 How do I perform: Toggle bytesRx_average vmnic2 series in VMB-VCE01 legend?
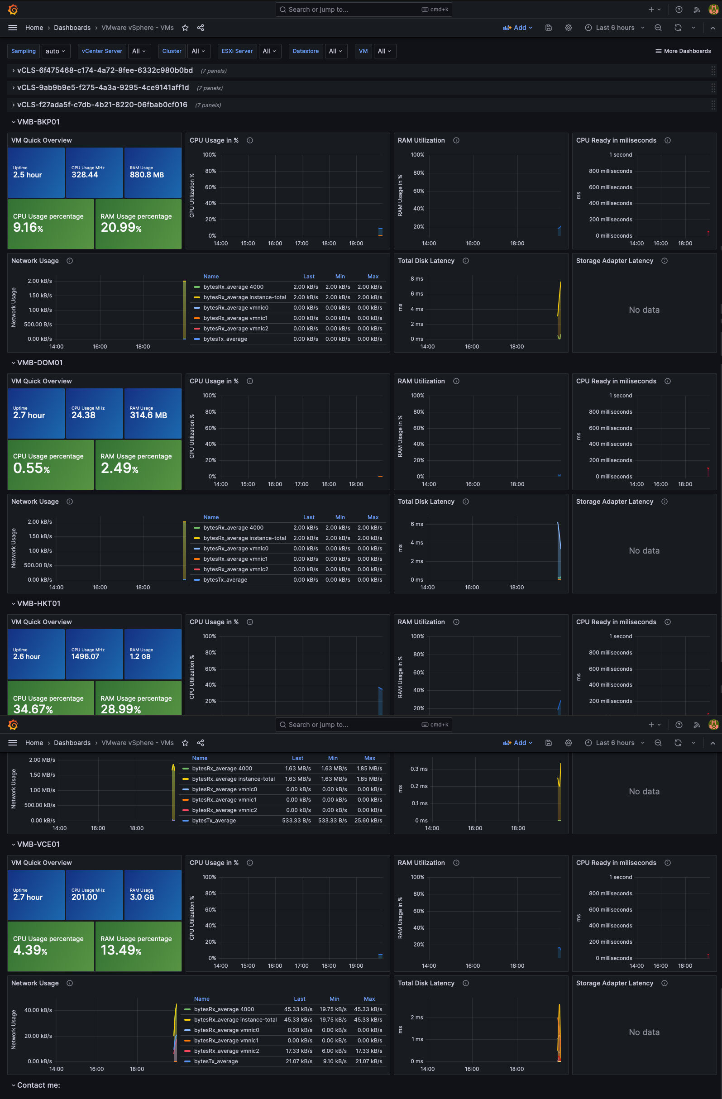[x=226, y=1051]
